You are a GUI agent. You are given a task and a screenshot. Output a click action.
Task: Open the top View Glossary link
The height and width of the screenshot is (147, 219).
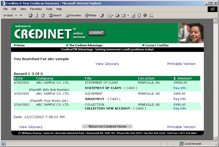click(107, 64)
